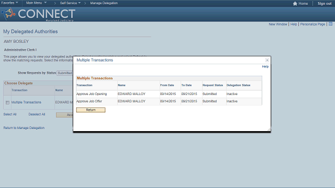This screenshot has width=335, height=188.
Task: Click the Deselect All link
Action: [x=37, y=114]
